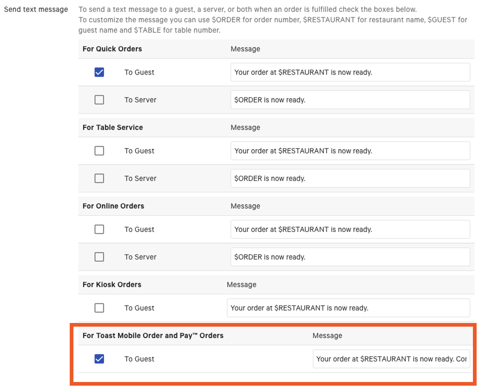Edit Kiosk Orders guest message field

[348, 308]
